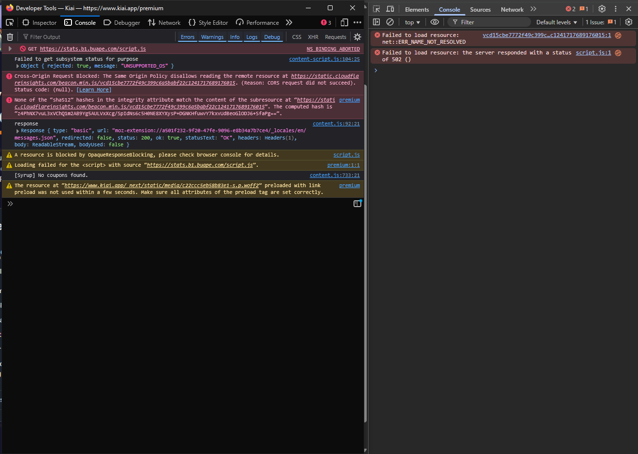
Task: Toggle Debug filter in Firefox console
Action: point(272,37)
